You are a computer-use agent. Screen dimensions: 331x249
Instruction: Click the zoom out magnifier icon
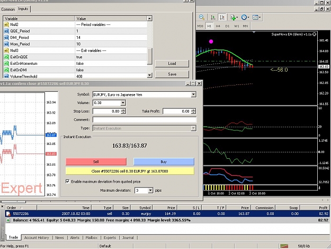[x=202, y=17]
